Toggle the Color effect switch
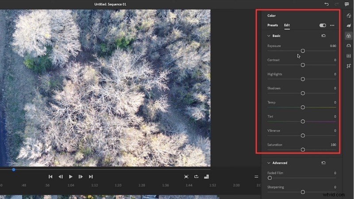This screenshot has width=354, height=199. click(x=323, y=25)
